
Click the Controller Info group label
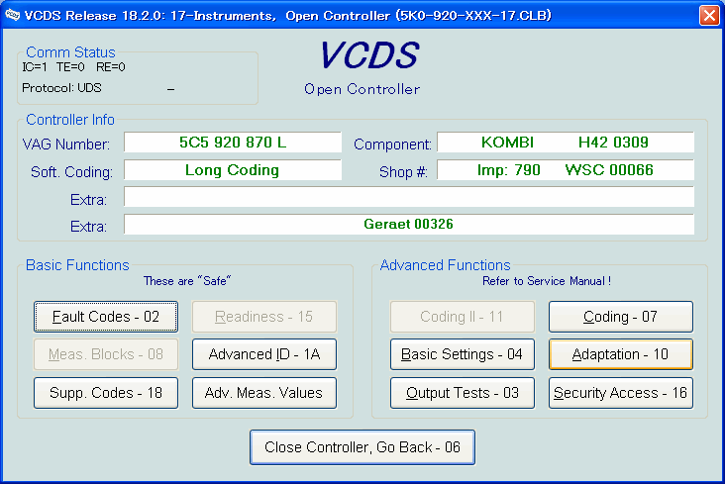pos(70,120)
